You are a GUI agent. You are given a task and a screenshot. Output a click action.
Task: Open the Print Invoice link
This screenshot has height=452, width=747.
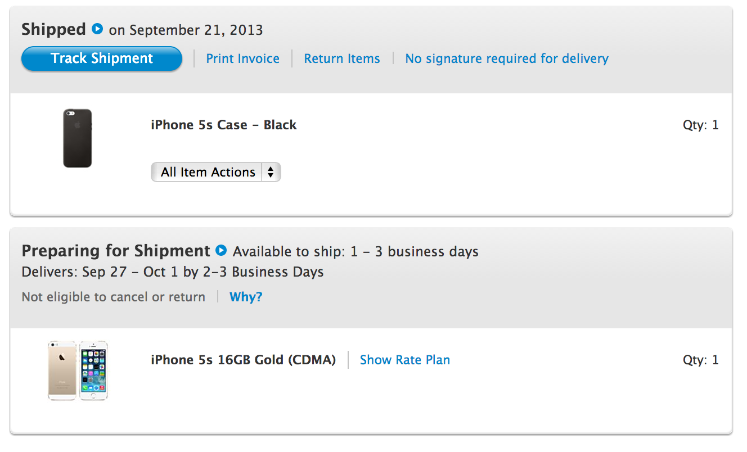click(x=242, y=58)
